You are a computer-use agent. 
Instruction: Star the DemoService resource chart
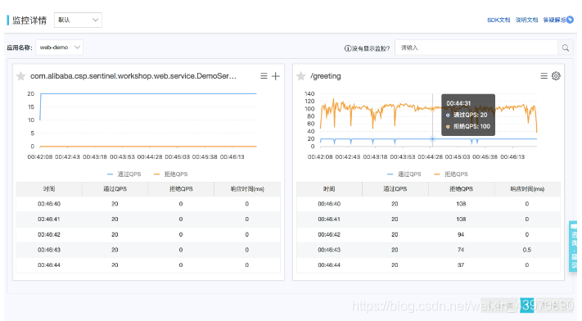[x=20, y=76]
